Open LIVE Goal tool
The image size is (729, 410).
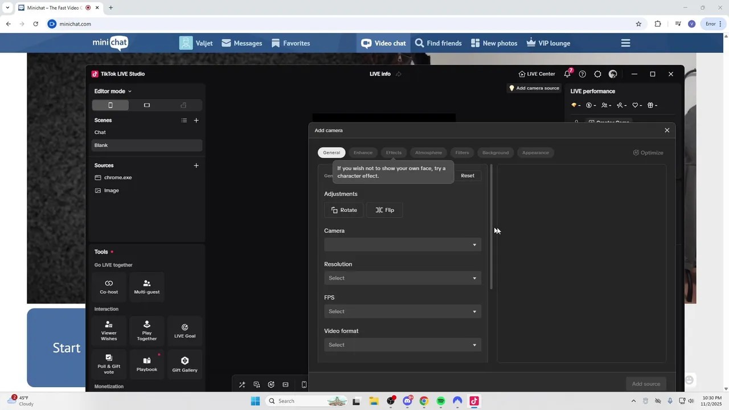(185, 331)
